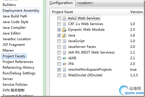145x97 pixels.
Task: Click the Java facet lock icon
Action: tap(64, 35)
